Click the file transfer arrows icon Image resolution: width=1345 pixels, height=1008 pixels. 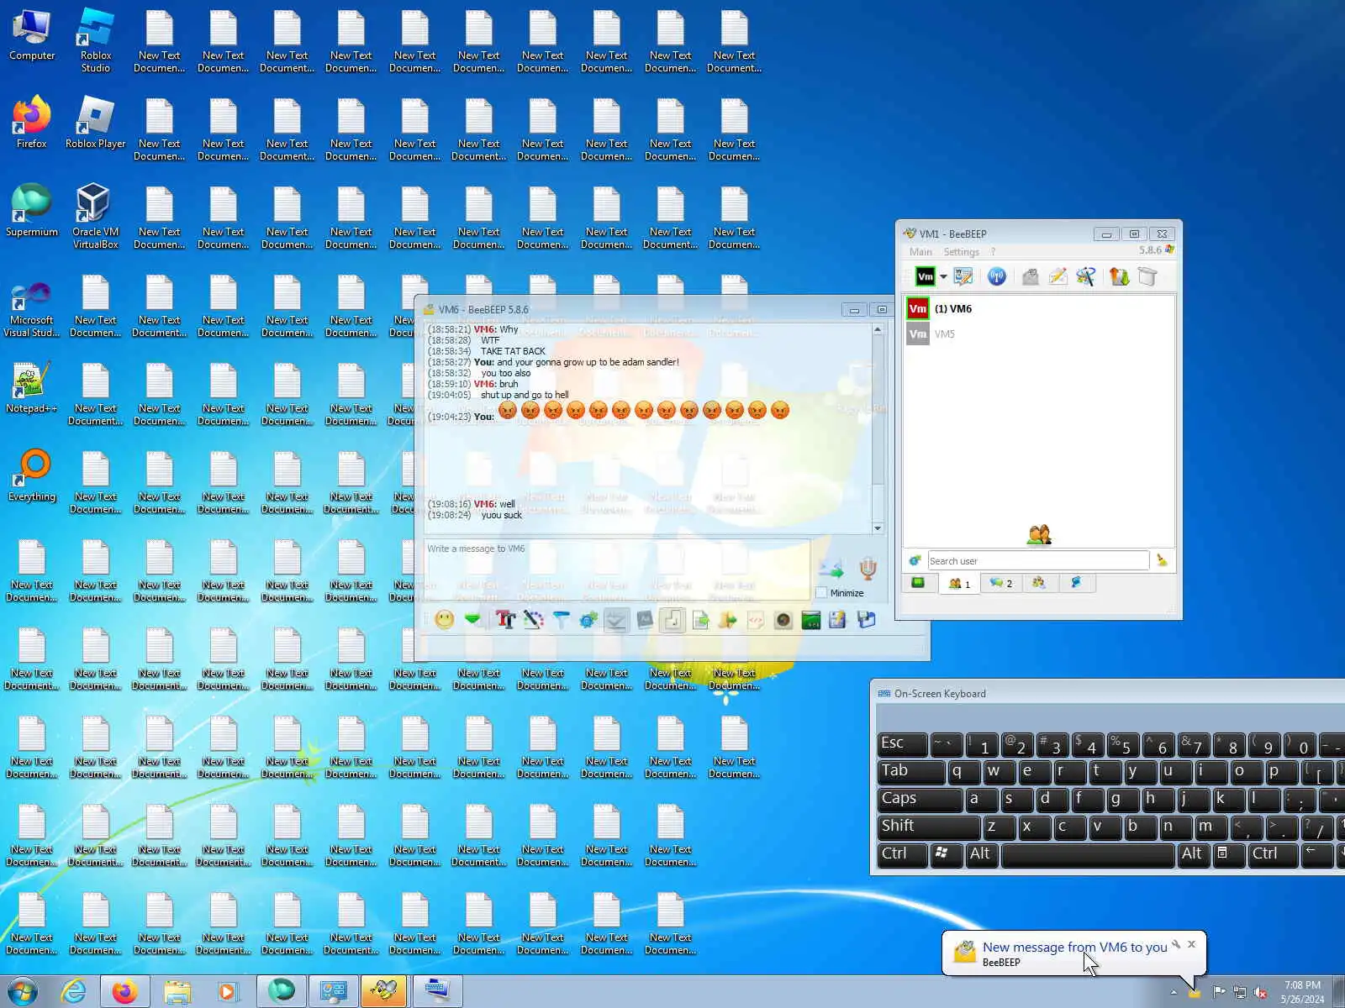click(1119, 276)
